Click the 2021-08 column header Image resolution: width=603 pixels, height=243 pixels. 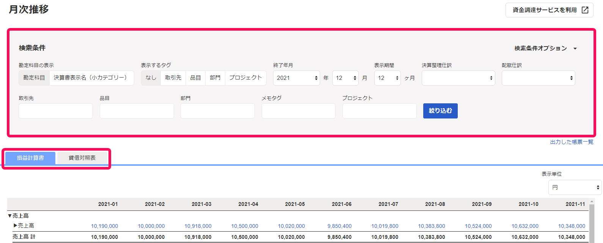(x=435, y=204)
